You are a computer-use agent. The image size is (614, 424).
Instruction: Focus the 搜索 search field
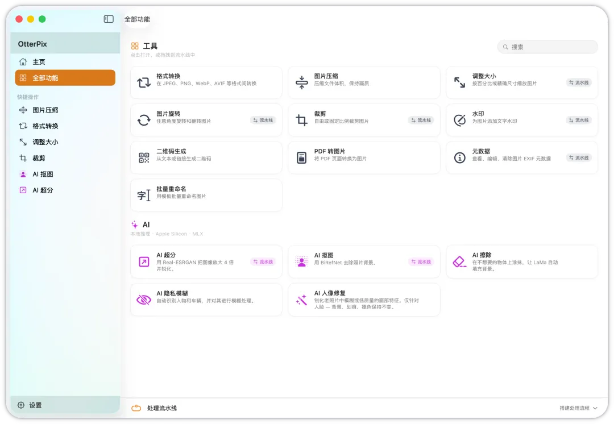coord(547,47)
